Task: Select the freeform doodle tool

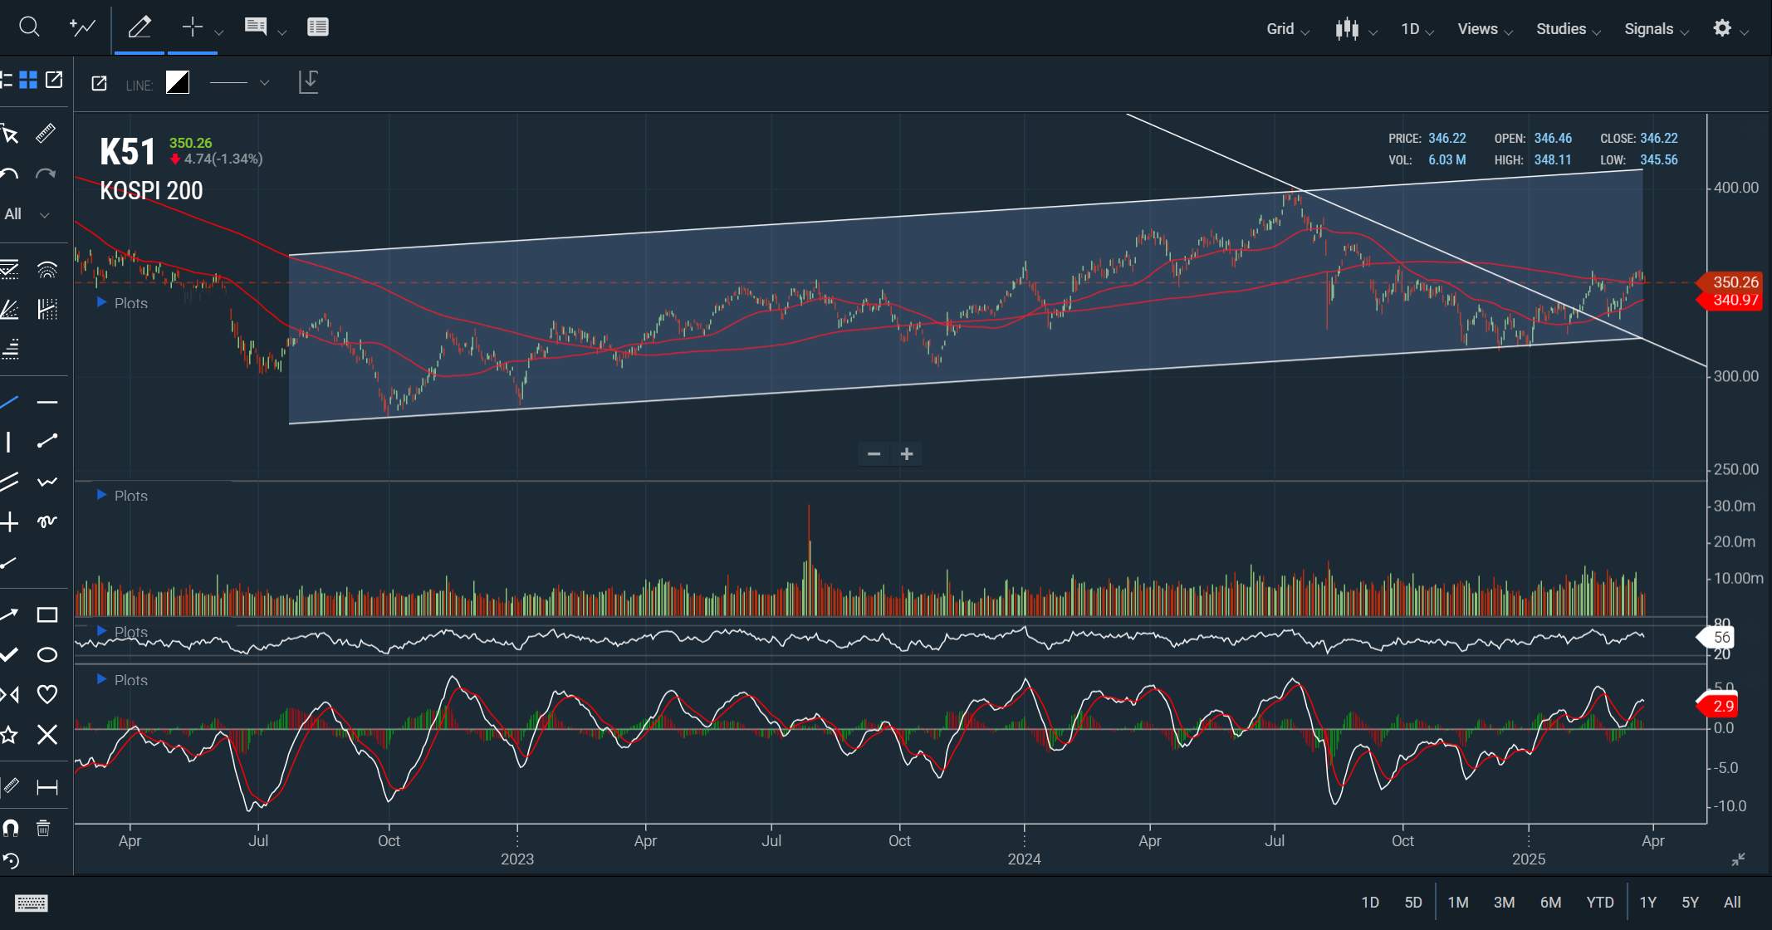Action: click(x=47, y=521)
